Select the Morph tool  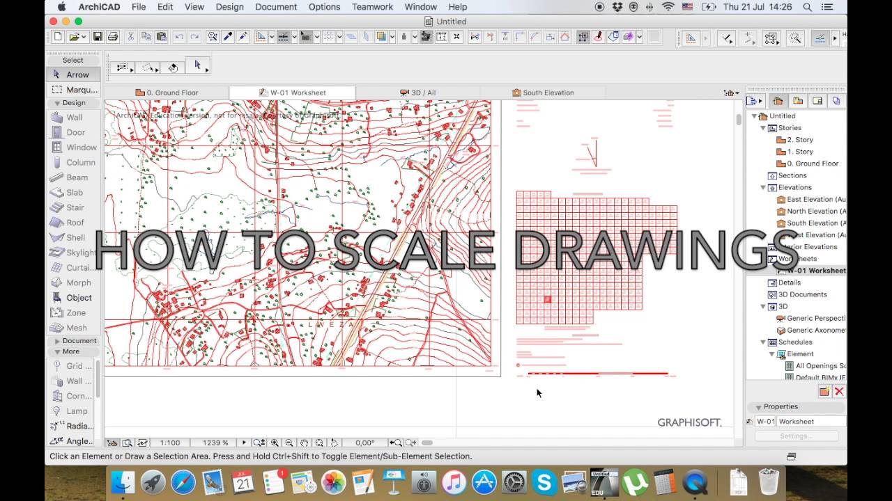[74, 283]
